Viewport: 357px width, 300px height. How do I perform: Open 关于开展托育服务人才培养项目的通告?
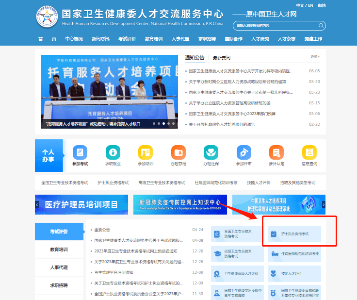tap(222, 124)
